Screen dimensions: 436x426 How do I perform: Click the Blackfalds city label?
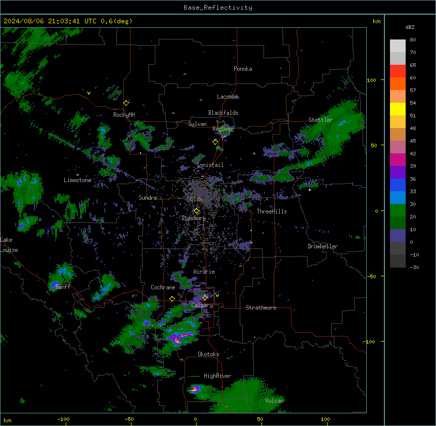point(223,113)
